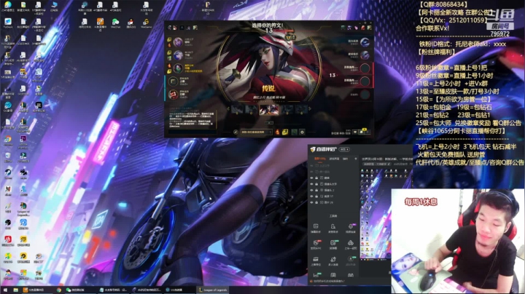Click the fifth teammate's red champion portrait
The height and width of the screenshot is (294, 525).
173,95
